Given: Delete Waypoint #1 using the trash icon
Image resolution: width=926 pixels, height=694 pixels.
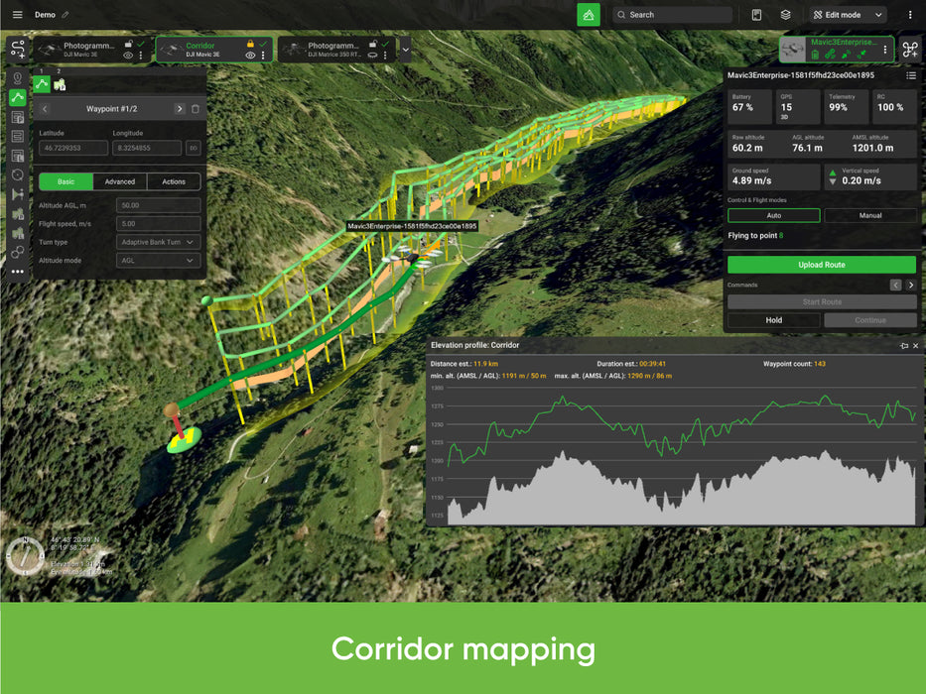Looking at the screenshot, I should click(196, 109).
